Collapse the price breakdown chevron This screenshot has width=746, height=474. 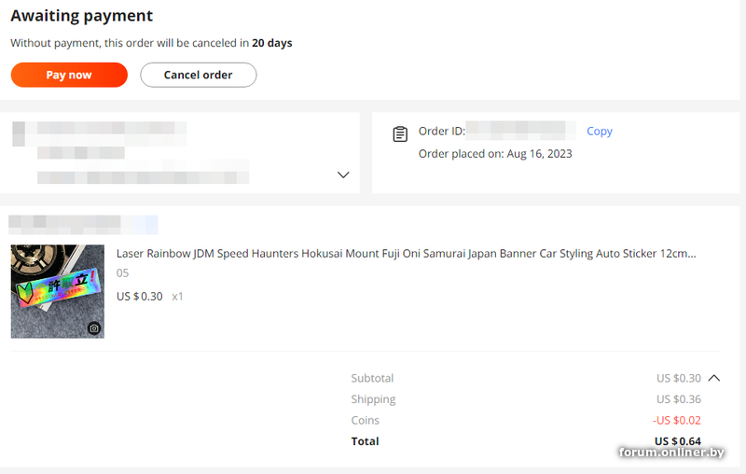(x=714, y=378)
